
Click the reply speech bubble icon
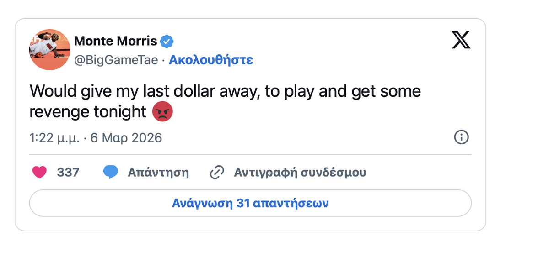click(x=111, y=173)
